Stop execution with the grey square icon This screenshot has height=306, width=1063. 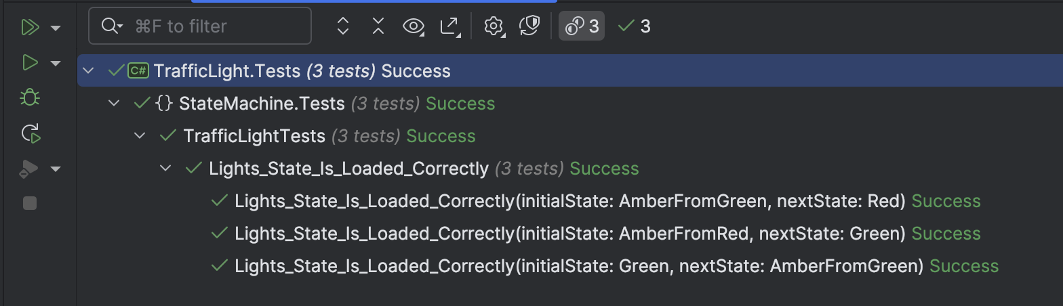[x=30, y=203]
